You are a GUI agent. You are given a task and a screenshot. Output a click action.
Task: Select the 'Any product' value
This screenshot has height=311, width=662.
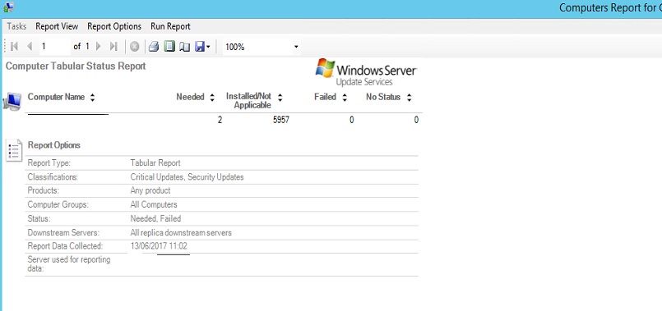150,190
